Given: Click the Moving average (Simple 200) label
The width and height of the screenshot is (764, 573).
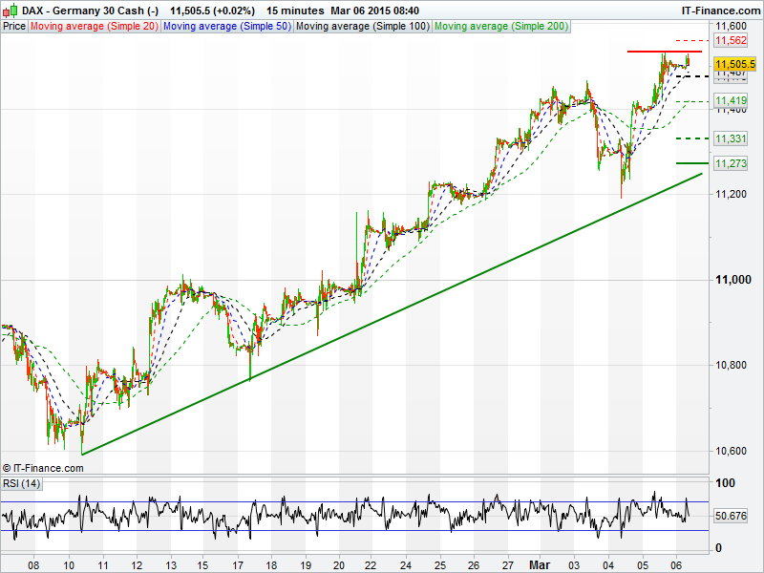Looking at the screenshot, I should click(x=500, y=27).
